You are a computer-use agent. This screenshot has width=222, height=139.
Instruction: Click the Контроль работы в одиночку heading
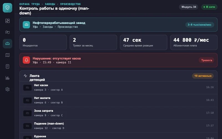click(x=54, y=11)
